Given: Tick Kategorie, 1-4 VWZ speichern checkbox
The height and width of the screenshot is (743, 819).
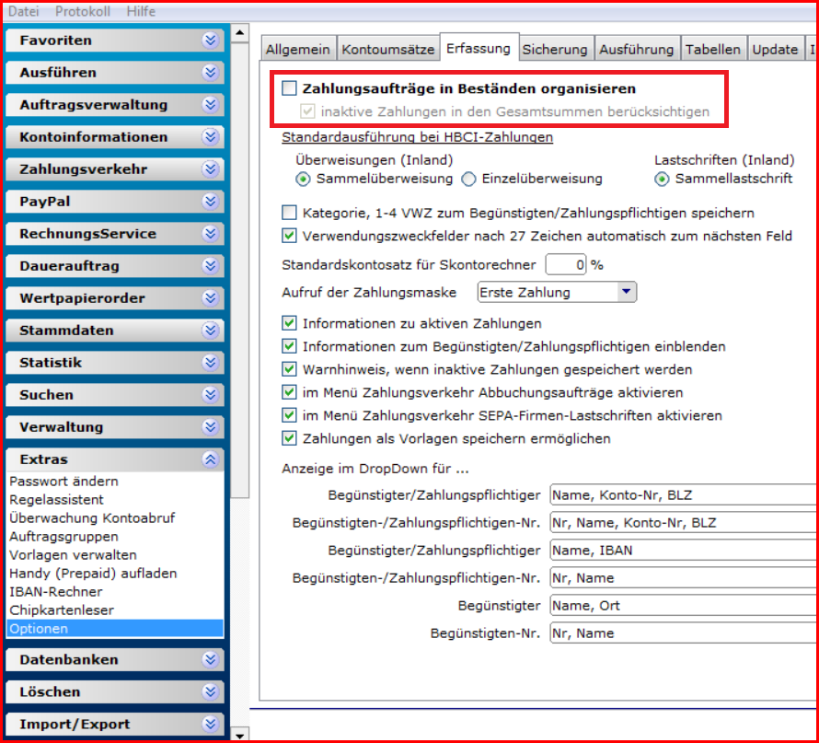Looking at the screenshot, I should point(289,213).
